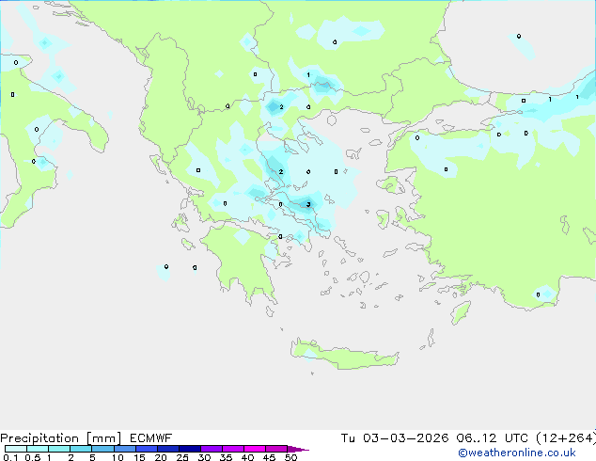596x461 pixels.
Task: Click the '3' precipitation value on map
Action: [x=308, y=205]
